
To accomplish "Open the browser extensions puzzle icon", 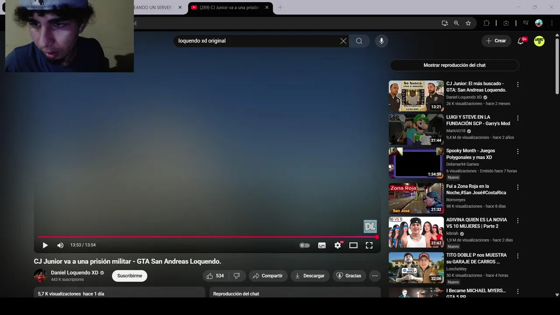I will 486,23.
